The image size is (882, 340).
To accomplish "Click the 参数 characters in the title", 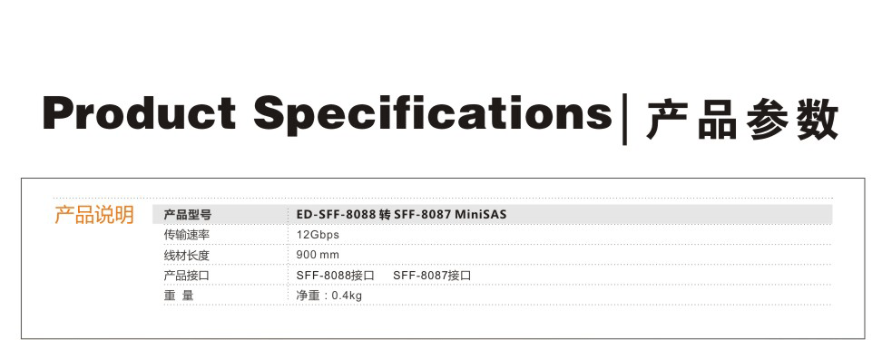I will [x=792, y=119].
